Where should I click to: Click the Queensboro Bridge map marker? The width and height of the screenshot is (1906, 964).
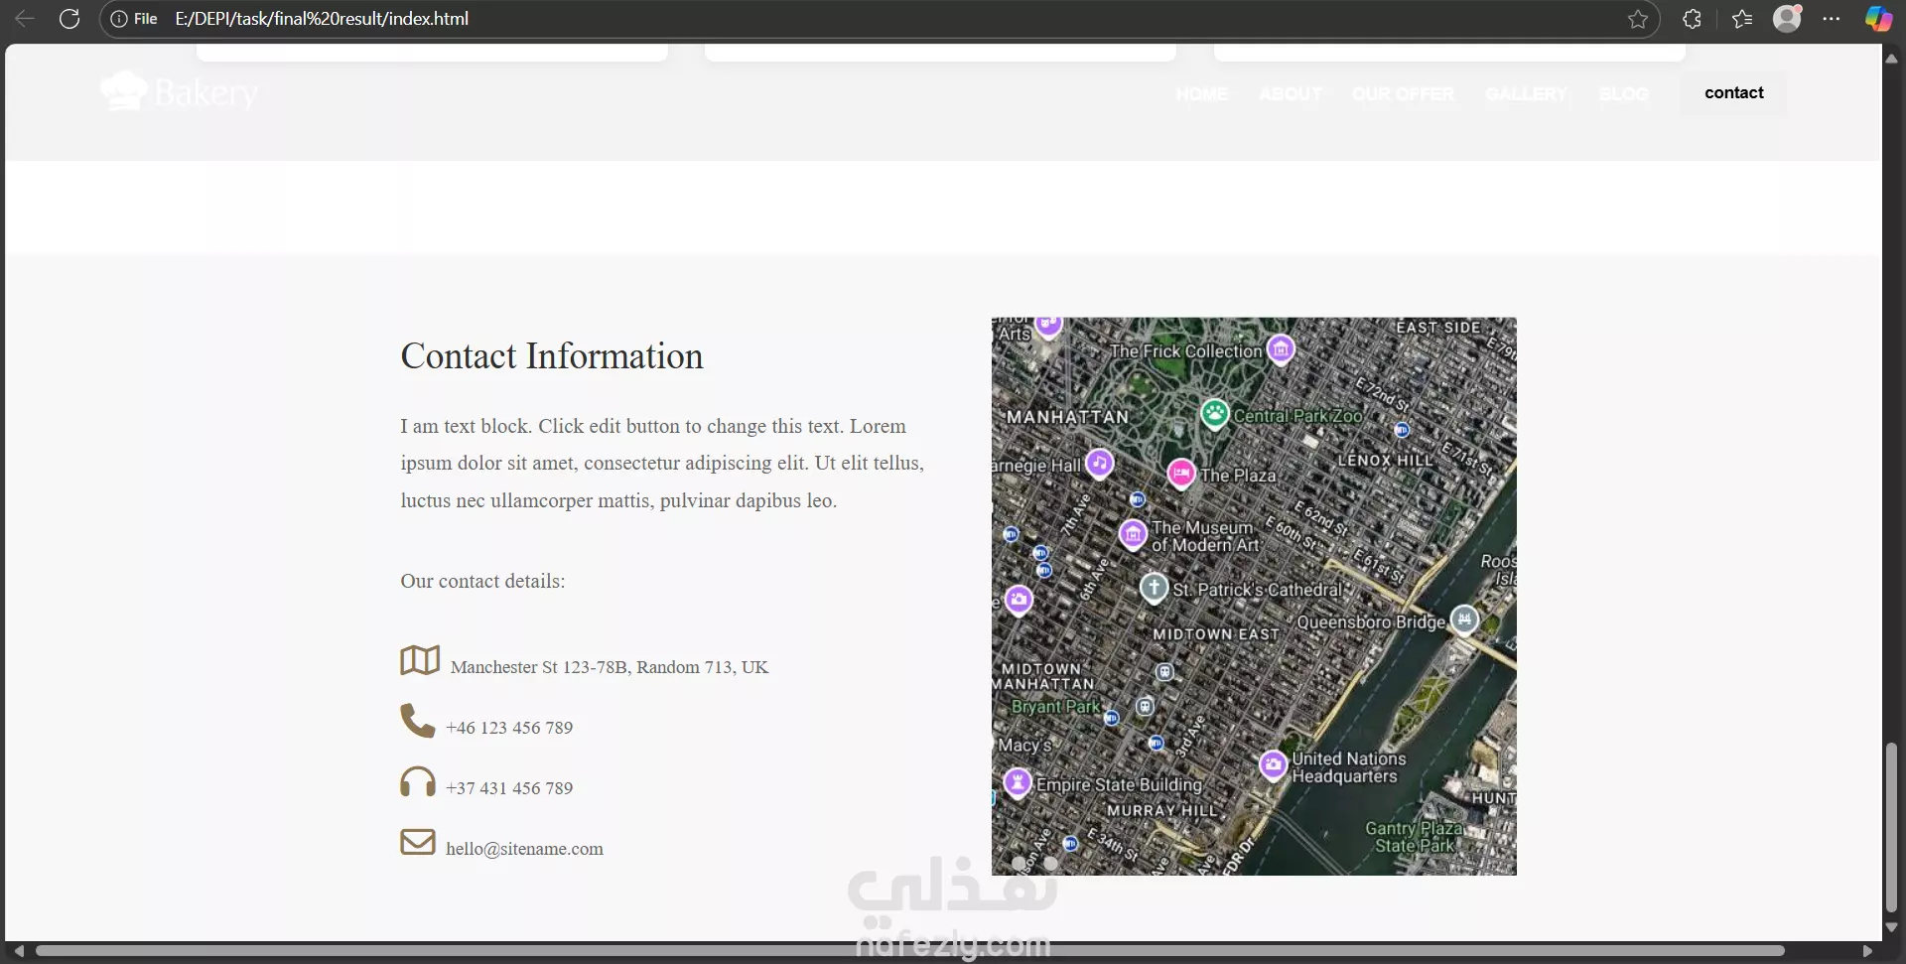(1464, 620)
